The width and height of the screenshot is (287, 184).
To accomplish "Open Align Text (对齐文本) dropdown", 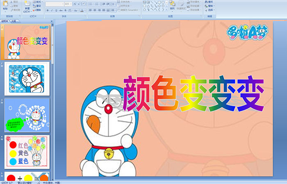I will coord(125,6).
